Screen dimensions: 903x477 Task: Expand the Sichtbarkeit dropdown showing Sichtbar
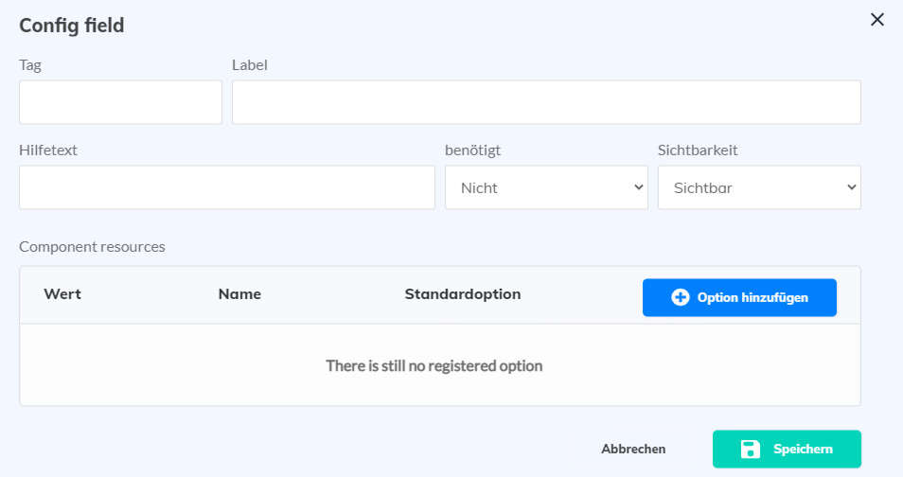[759, 187]
